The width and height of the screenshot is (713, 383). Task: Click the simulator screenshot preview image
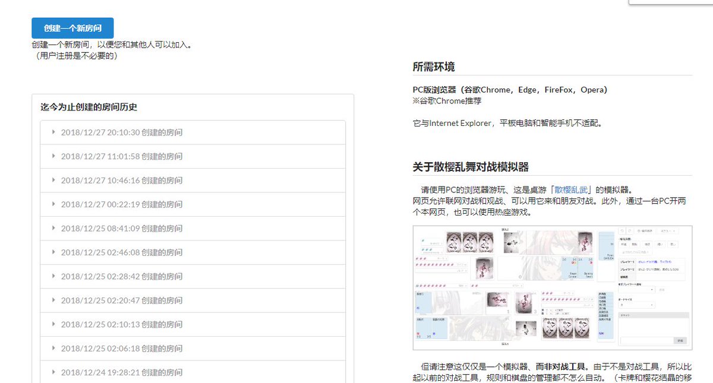click(x=553, y=288)
